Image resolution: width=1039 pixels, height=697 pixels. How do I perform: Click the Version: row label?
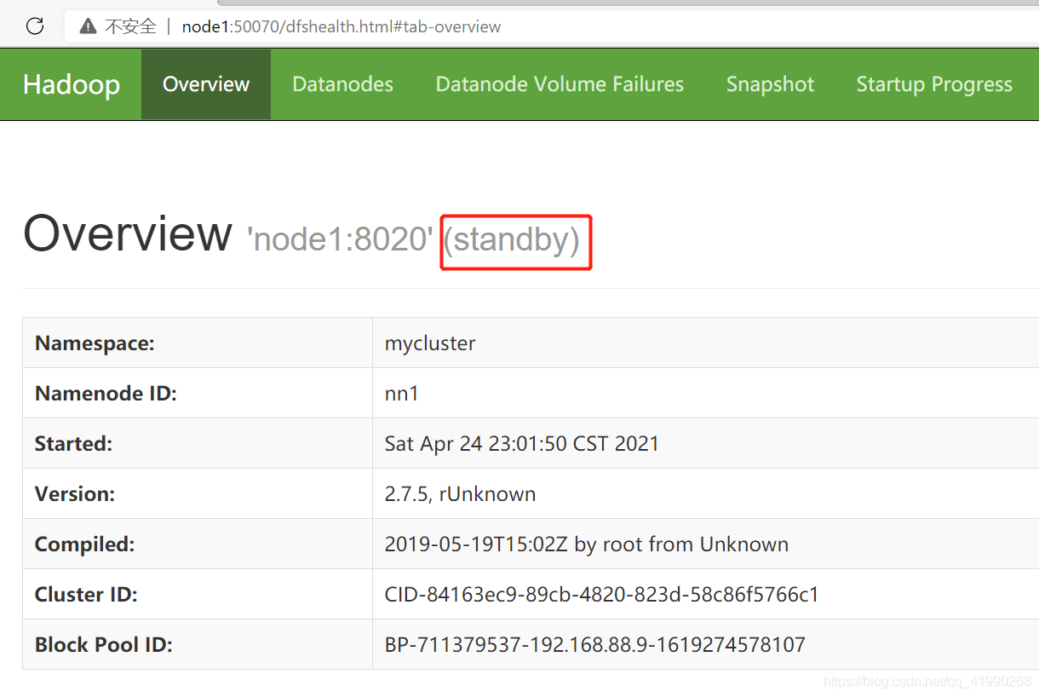point(76,494)
